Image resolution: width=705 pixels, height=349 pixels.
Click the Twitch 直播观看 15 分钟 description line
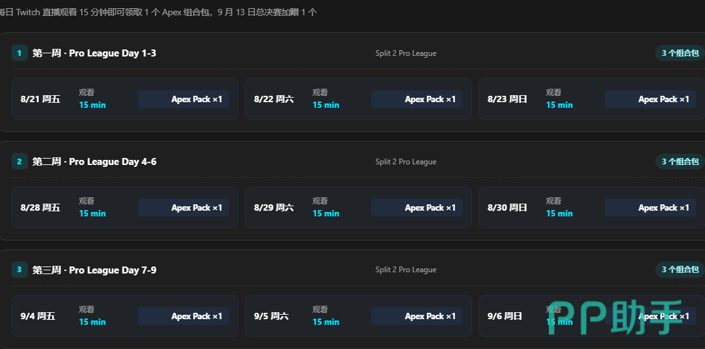[x=158, y=12]
